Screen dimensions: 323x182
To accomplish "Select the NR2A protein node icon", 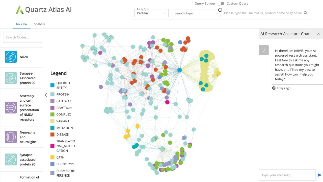I will (11, 57).
